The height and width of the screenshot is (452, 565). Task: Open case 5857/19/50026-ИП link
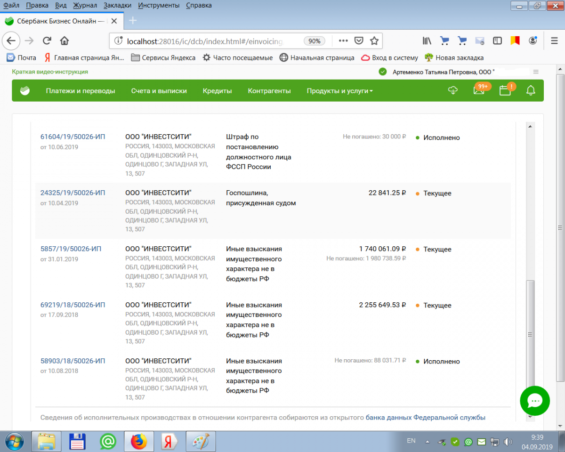[x=71, y=249]
